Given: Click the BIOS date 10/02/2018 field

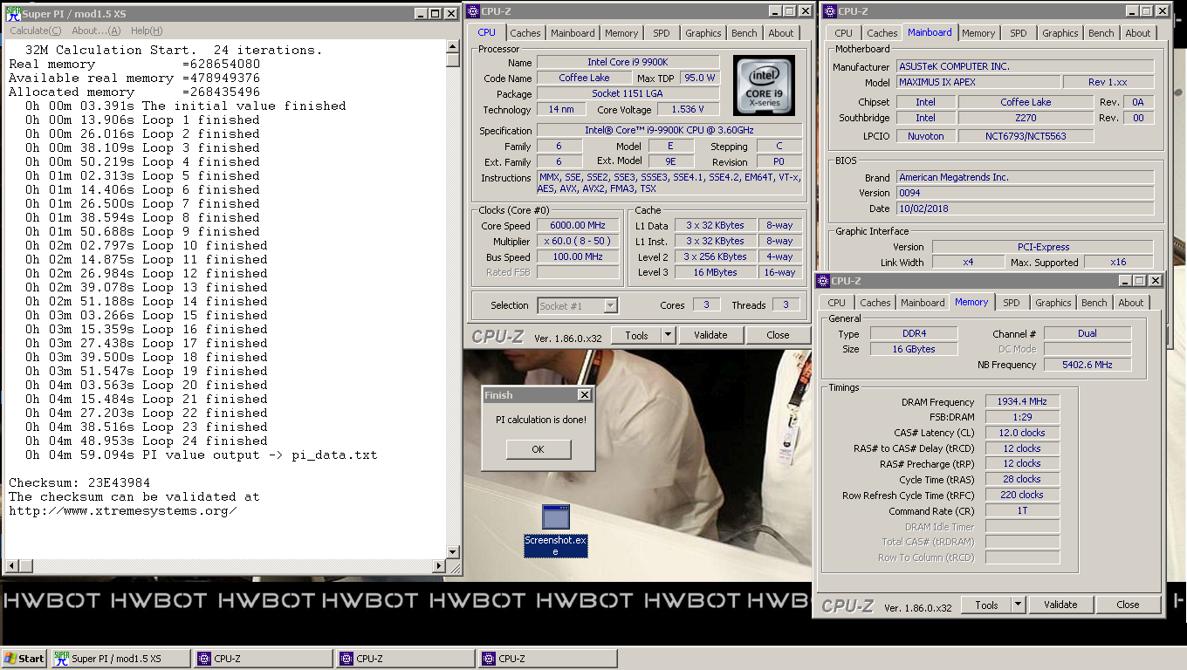Looking at the screenshot, I should coord(1026,209).
